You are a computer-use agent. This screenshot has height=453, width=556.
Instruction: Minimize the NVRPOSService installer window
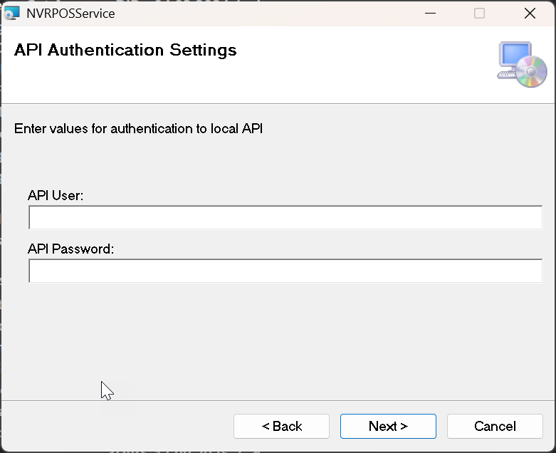click(429, 13)
